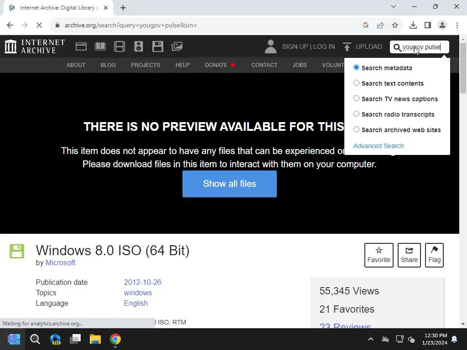The width and height of the screenshot is (467, 350).
Task: Open the Web (Wayback) media icon
Action: (81, 46)
